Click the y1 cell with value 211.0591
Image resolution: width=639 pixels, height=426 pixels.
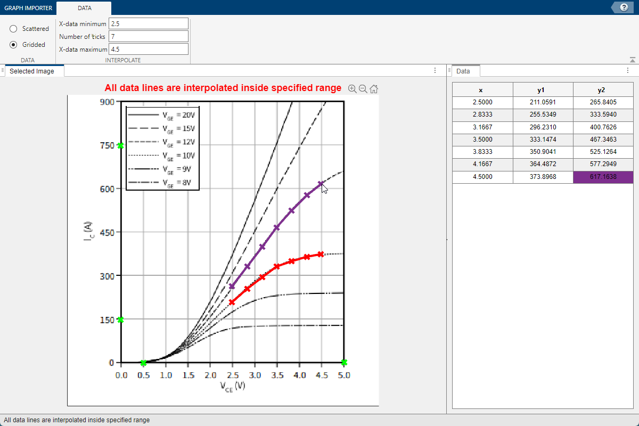tap(543, 101)
